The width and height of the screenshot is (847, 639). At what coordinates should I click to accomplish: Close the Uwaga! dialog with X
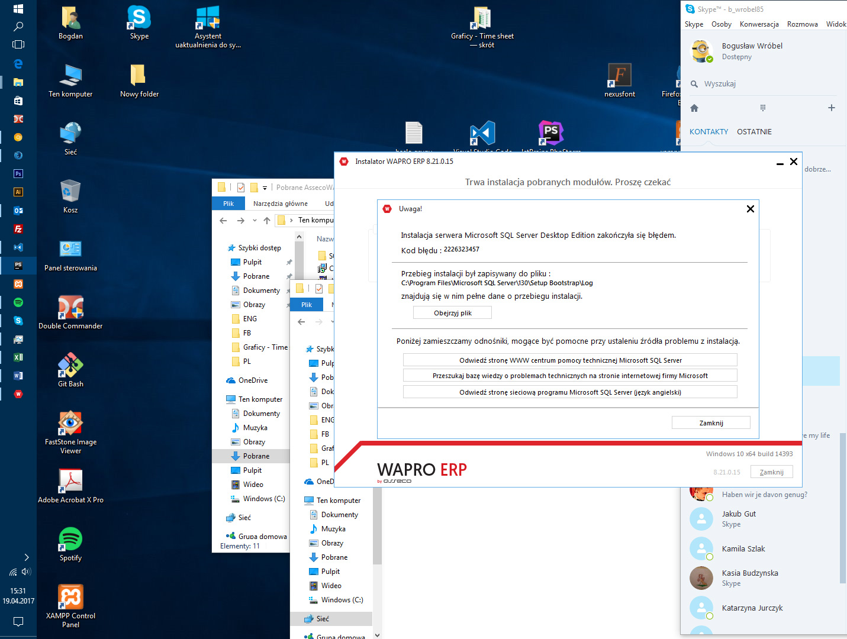tap(751, 209)
